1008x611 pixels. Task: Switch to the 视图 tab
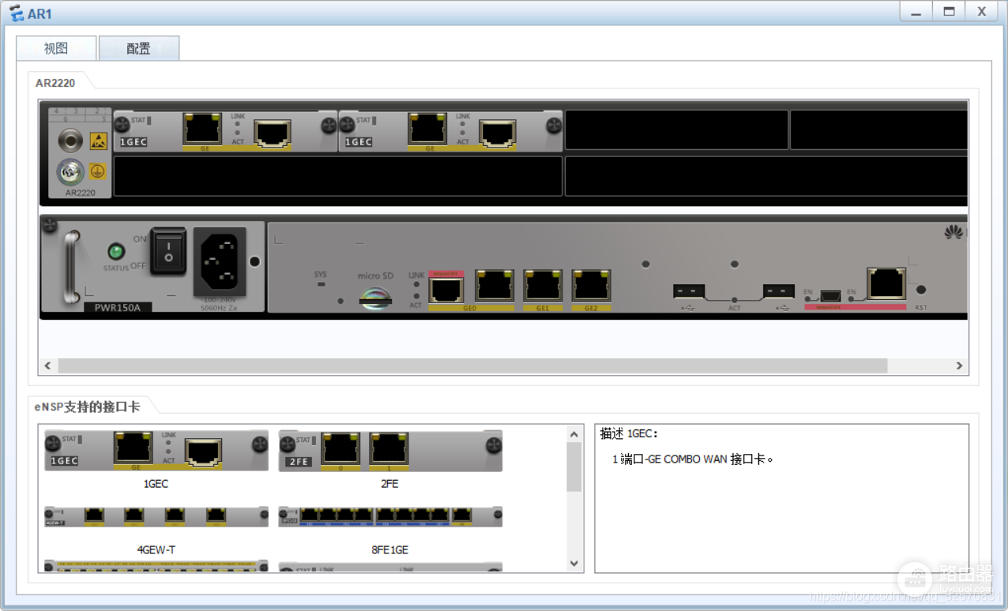coord(56,48)
